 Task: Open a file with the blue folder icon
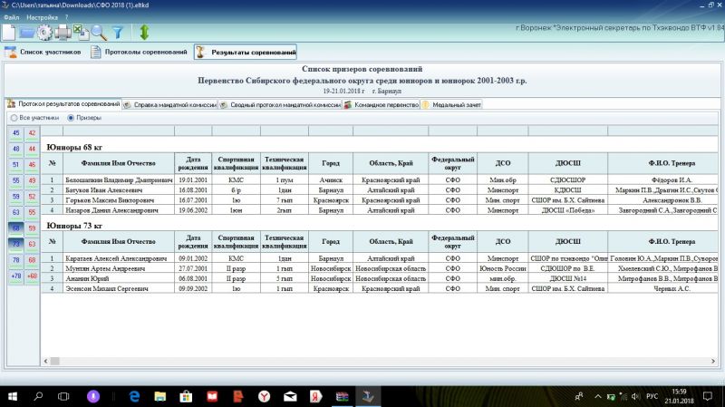click(x=27, y=33)
